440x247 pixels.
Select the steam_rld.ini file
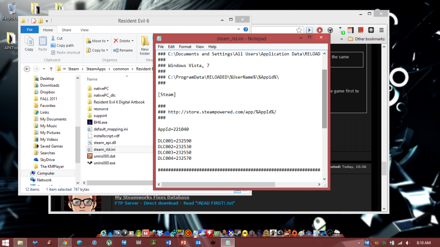click(x=104, y=149)
